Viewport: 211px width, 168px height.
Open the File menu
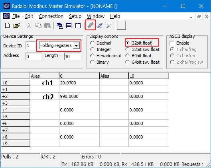point(16,16)
